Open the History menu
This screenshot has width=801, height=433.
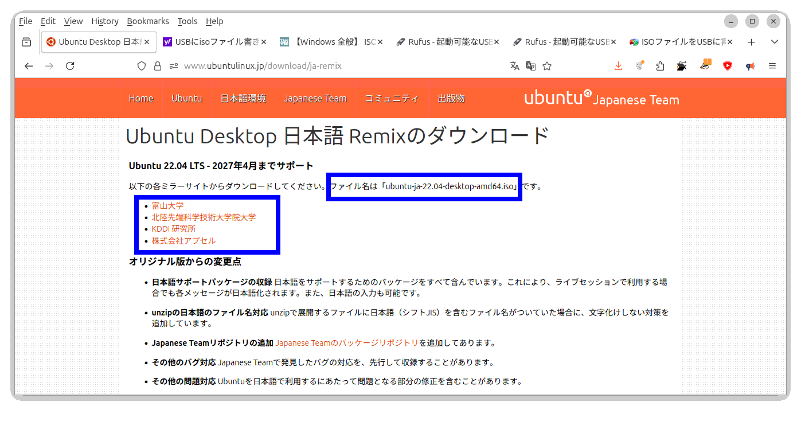click(105, 21)
